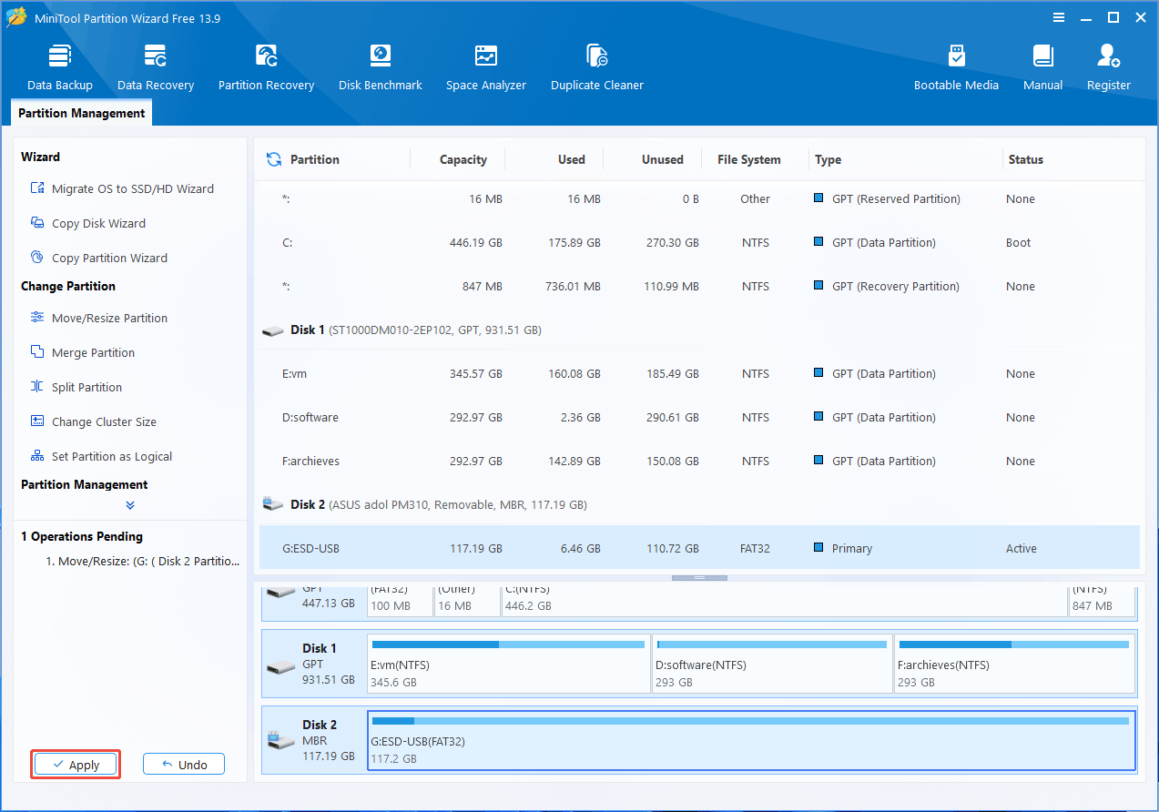Select G:ESD-USB(FAT32) block in disk map
This screenshot has height=812, width=1159.
point(751,740)
